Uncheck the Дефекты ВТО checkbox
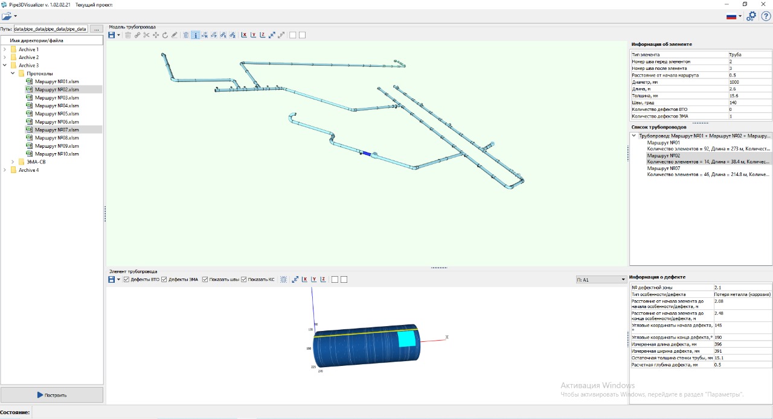Image resolution: width=773 pixels, height=419 pixels. [x=127, y=279]
